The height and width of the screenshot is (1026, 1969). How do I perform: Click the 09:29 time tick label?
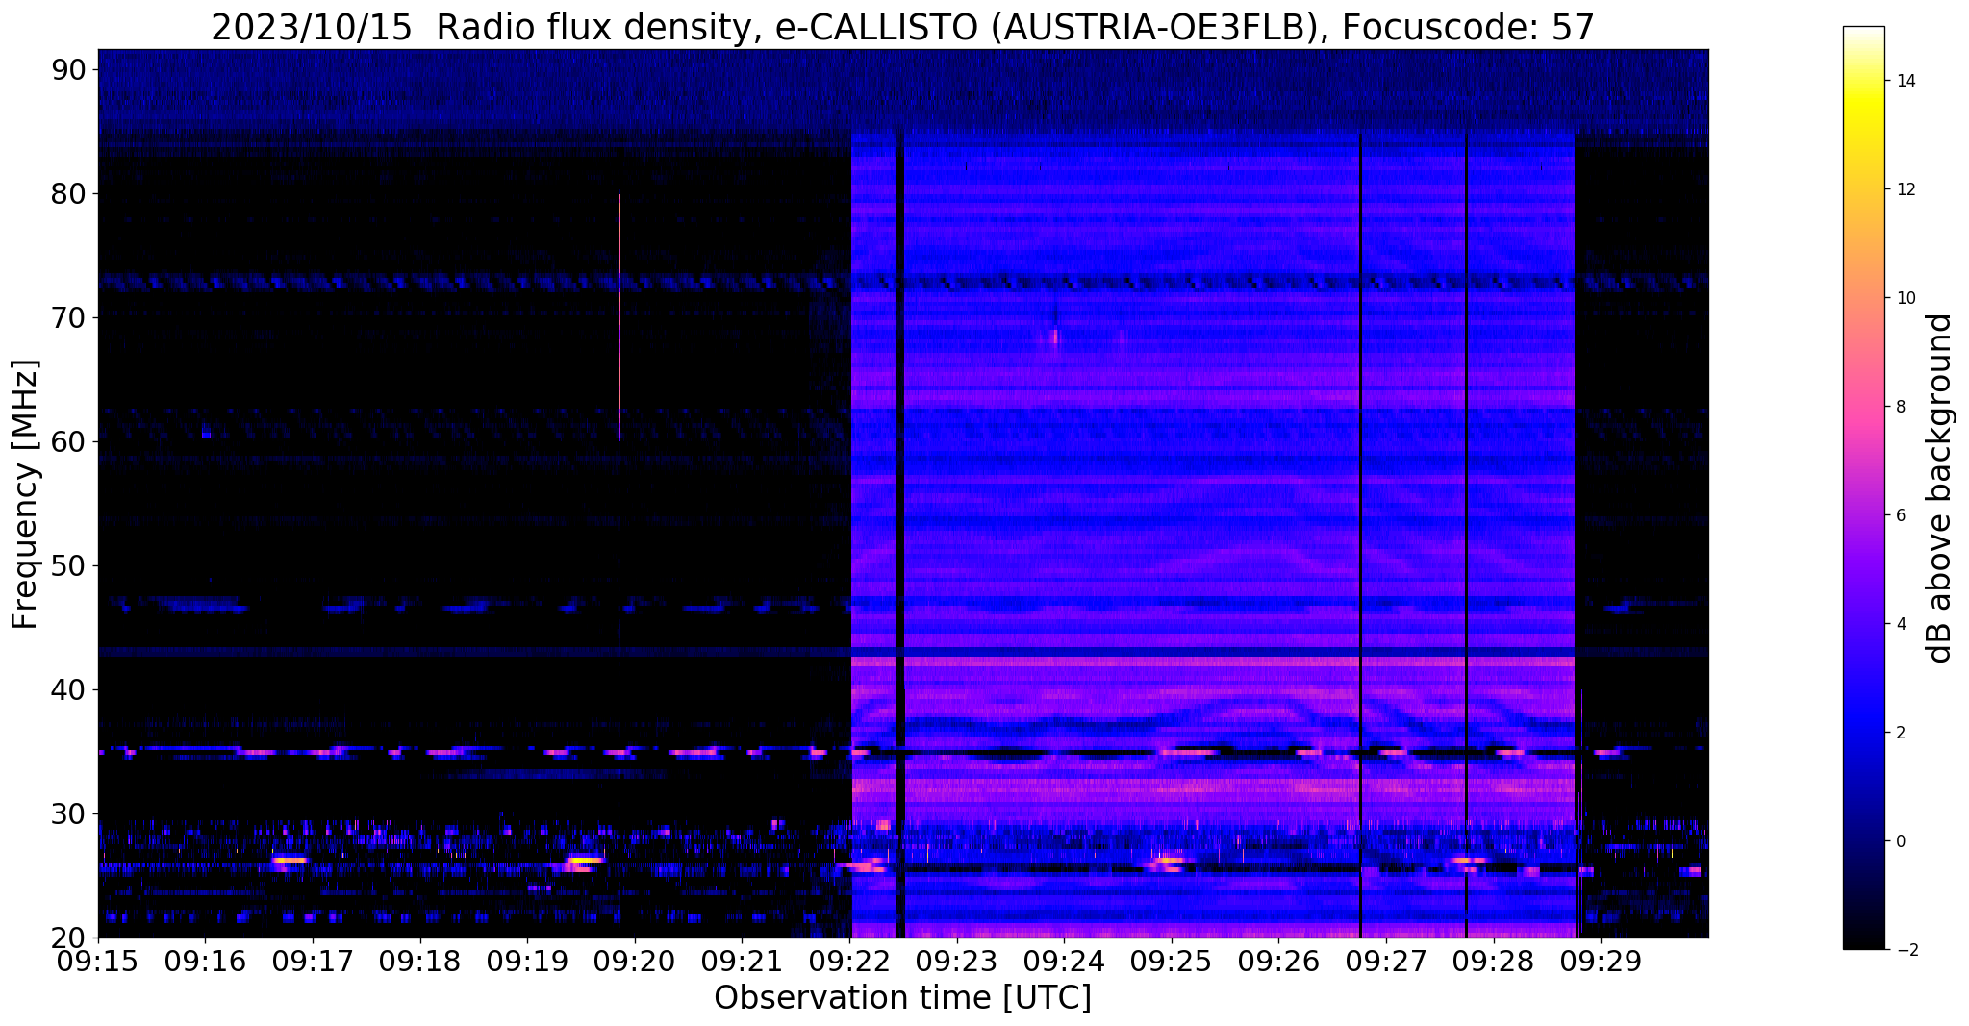[x=1601, y=961]
